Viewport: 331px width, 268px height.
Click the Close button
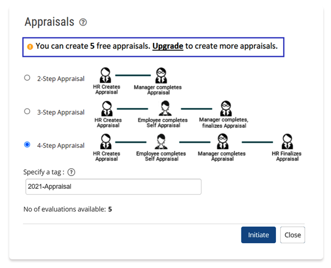(x=293, y=235)
